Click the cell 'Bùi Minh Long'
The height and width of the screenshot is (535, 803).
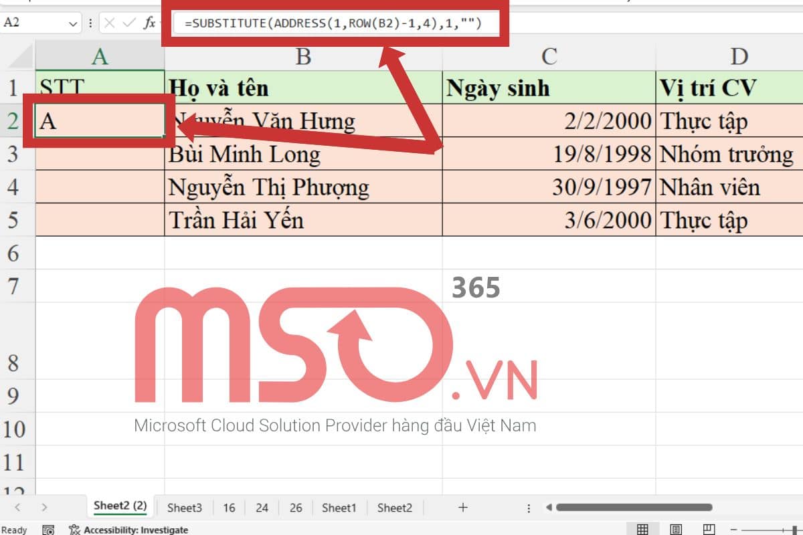tap(303, 154)
